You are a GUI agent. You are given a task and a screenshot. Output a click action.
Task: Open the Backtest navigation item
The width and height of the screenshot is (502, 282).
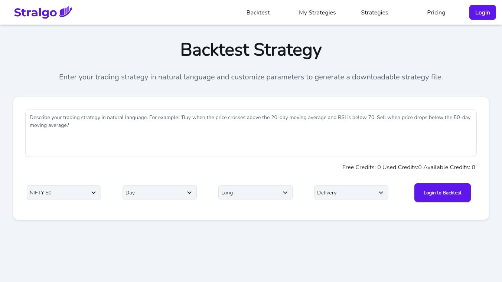258,13
